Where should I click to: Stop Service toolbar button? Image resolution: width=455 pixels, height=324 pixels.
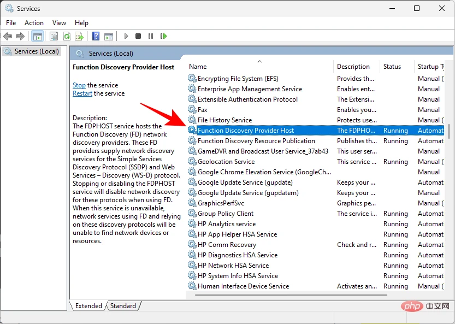(x=138, y=36)
